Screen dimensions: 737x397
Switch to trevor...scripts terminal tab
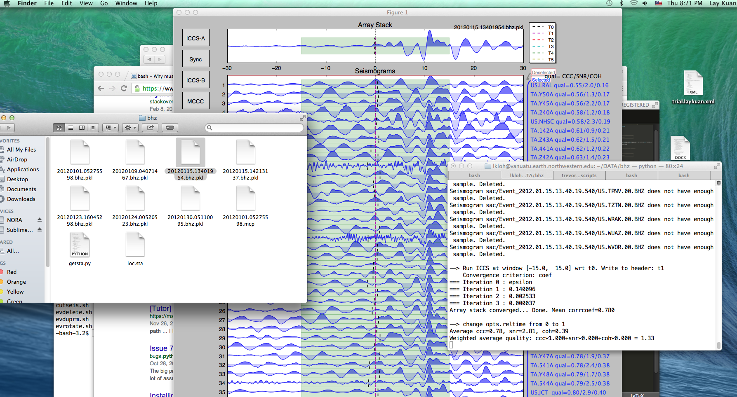(579, 175)
